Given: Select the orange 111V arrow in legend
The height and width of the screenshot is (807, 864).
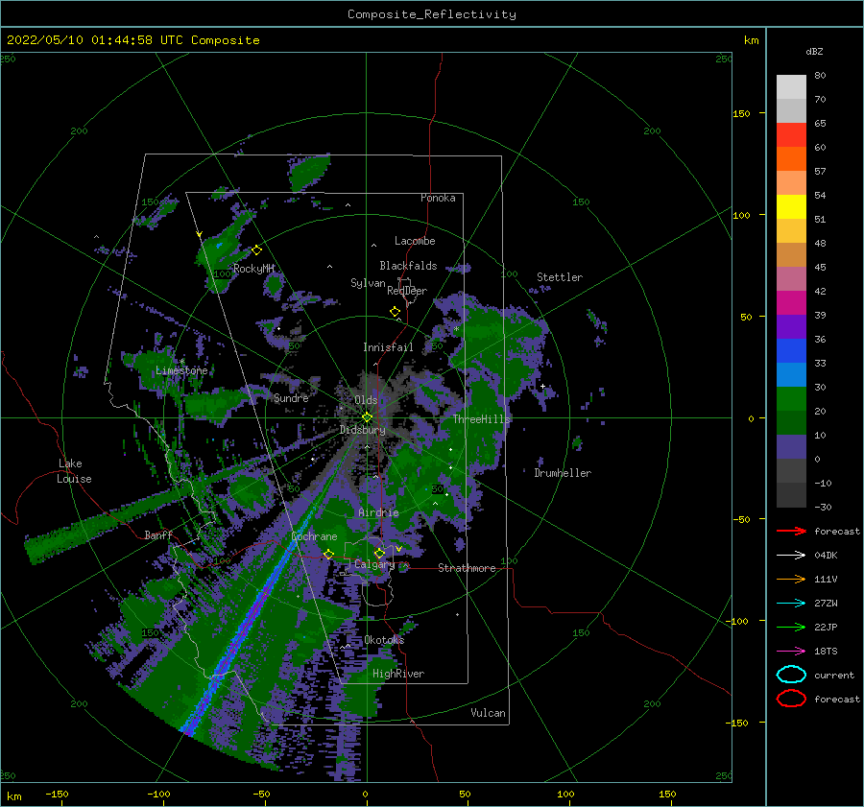Looking at the screenshot, I should (791, 579).
